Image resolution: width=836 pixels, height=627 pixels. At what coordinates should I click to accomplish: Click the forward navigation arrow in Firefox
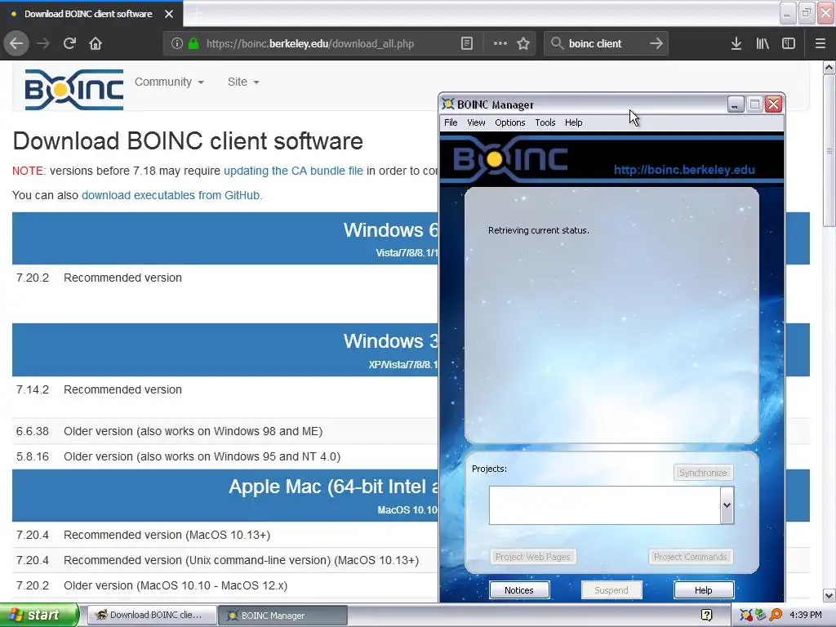(x=43, y=43)
